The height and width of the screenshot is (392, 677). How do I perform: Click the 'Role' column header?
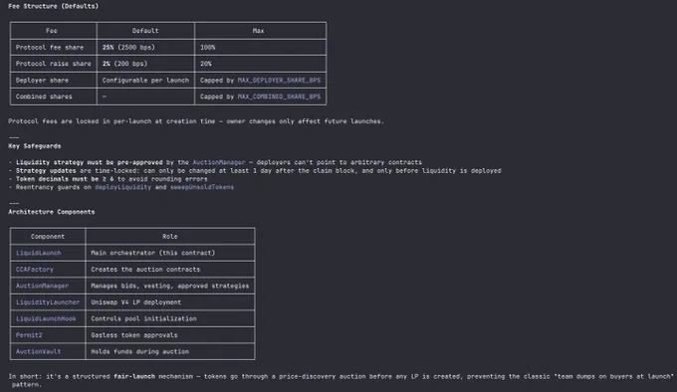pos(170,237)
